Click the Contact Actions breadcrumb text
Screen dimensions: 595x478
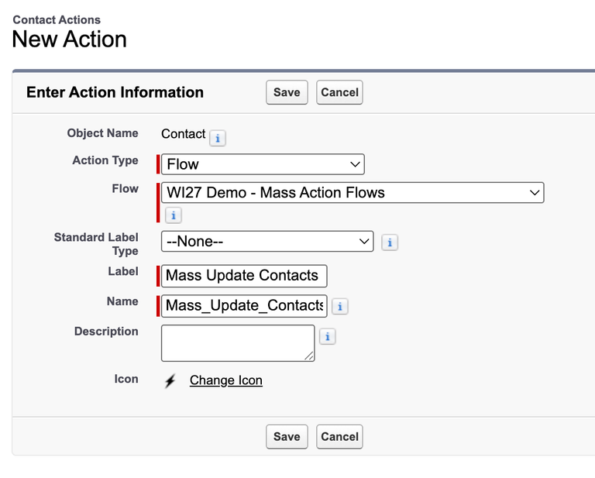(57, 19)
